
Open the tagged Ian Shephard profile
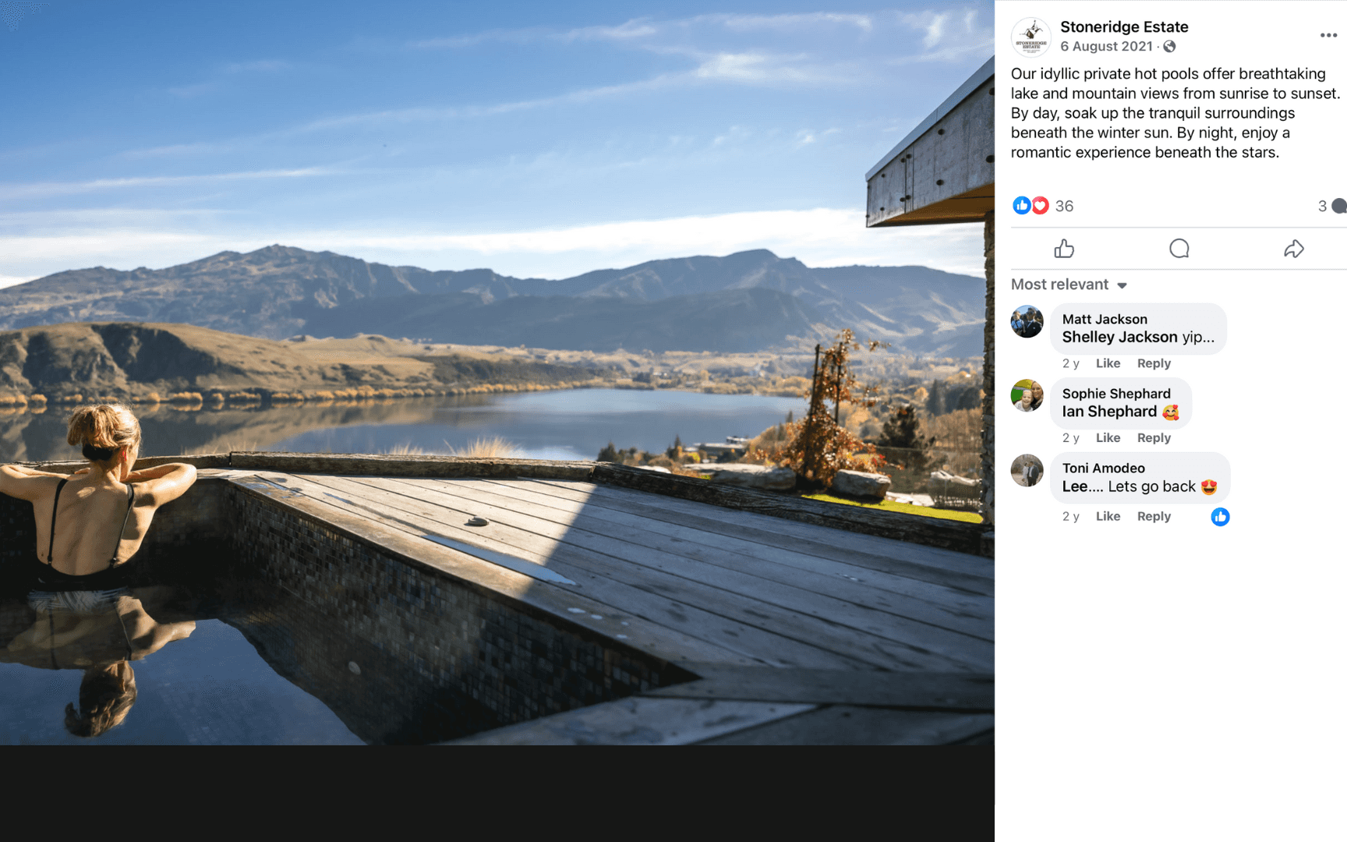pyautogui.click(x=1109, y=412)
